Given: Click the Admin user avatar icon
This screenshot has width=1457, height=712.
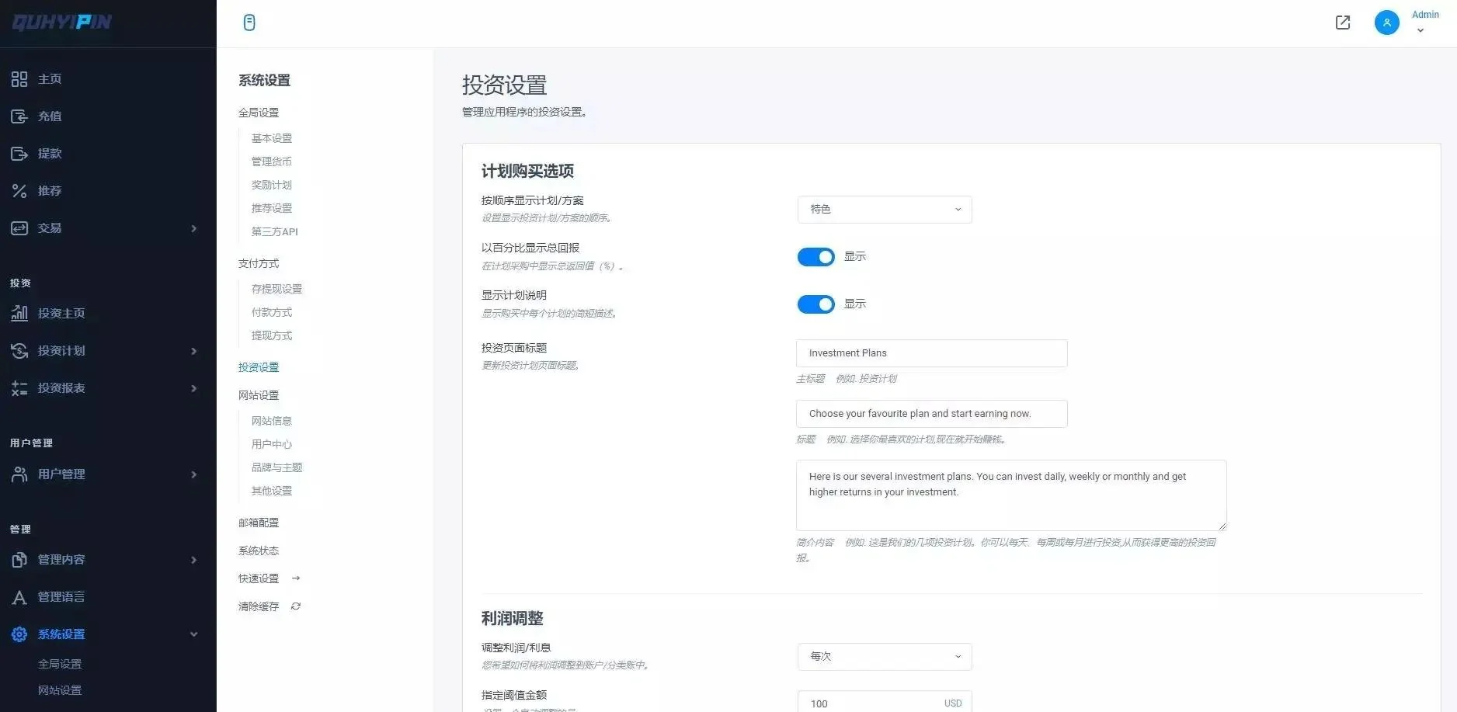Looking at the screenshot, I should click(x=1386, y=23).
